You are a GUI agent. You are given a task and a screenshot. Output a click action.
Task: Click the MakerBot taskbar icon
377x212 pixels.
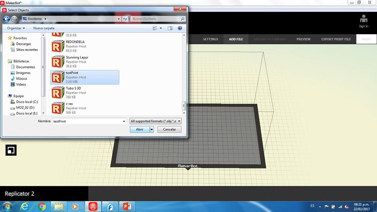(x=93, y=207)
